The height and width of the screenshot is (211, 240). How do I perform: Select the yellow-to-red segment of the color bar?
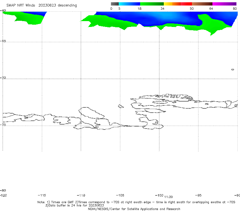tap(178, 4)
